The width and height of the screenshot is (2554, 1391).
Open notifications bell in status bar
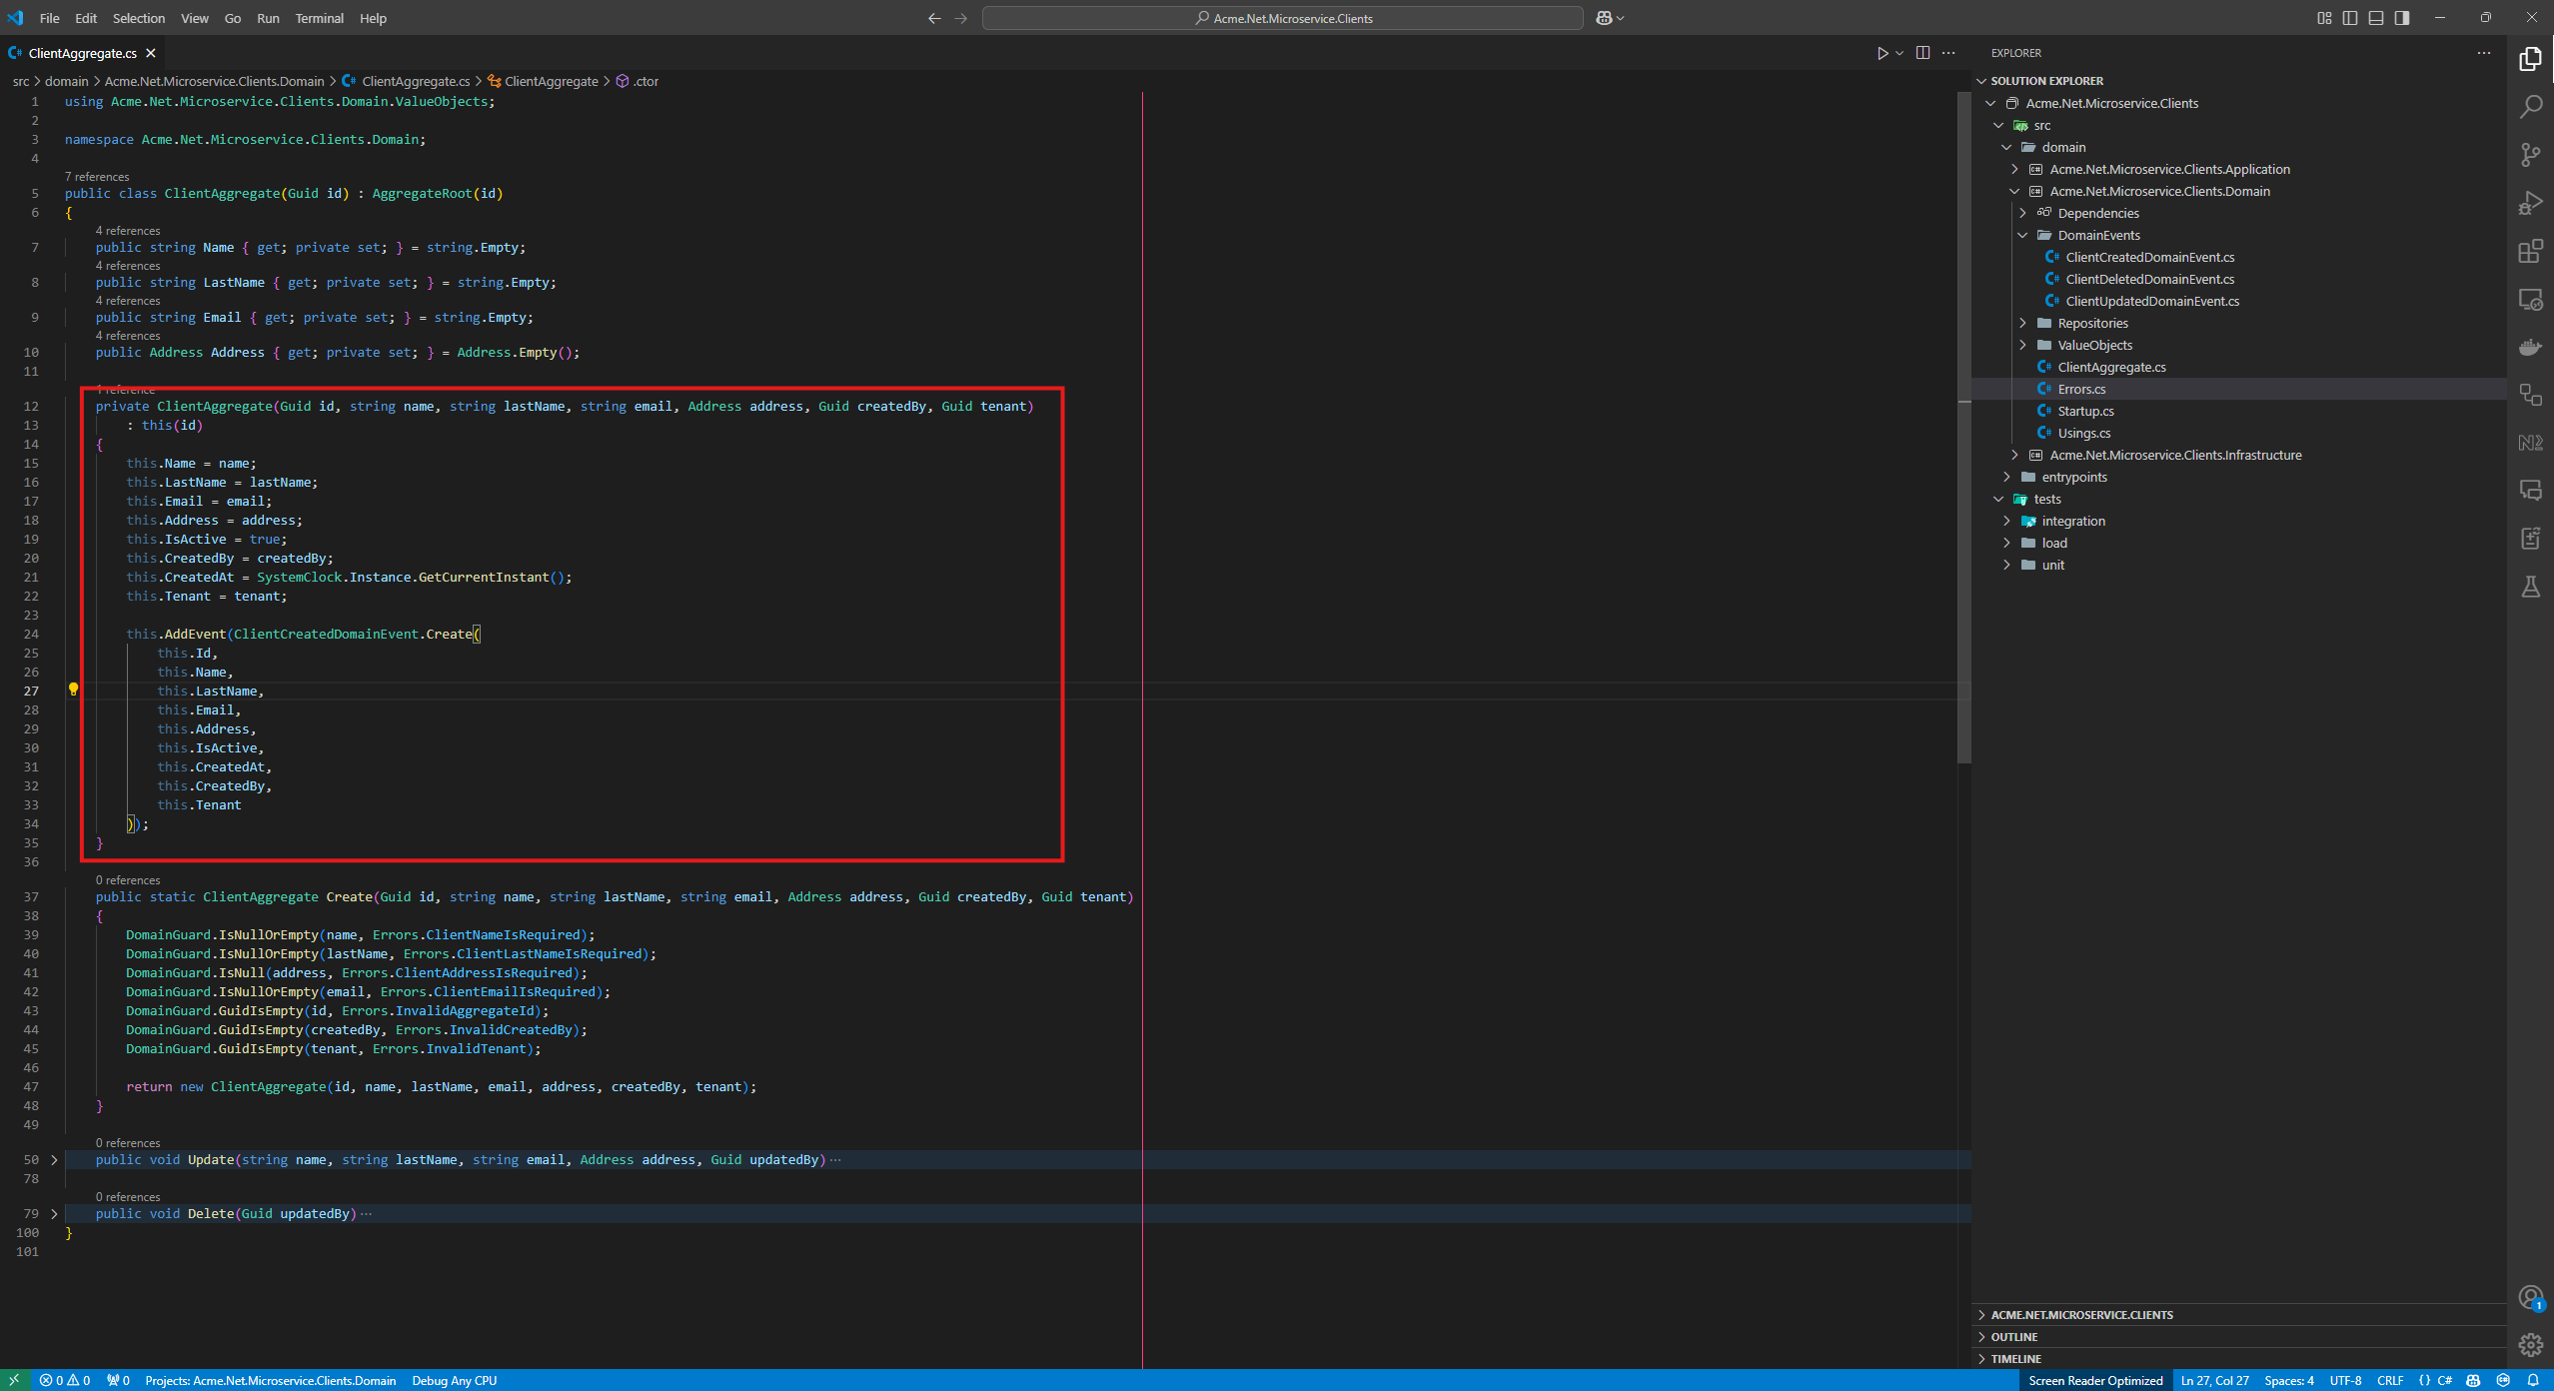click(2533, 1380)
